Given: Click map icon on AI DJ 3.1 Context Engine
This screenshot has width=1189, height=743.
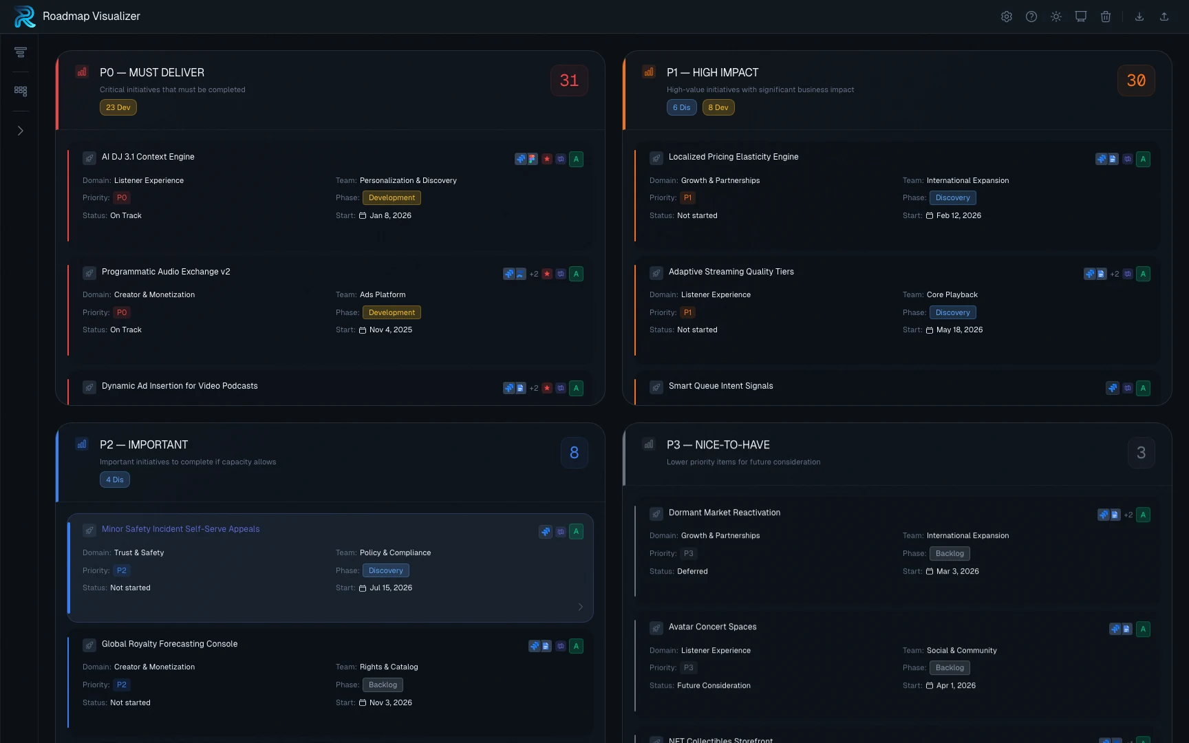Looking at the screenshot, I should tap(561, 159).
